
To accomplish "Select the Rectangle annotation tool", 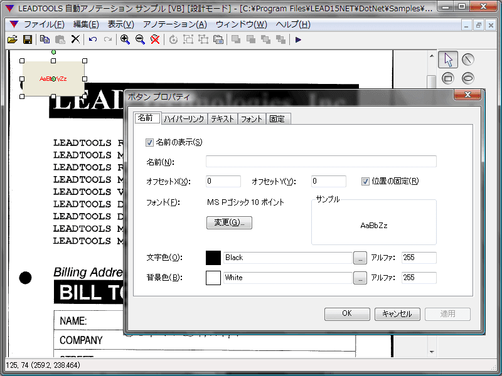I will click(x=448, y=78).
